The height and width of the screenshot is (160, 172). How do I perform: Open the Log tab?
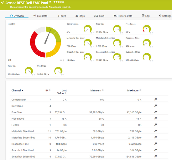coord(146,16)
